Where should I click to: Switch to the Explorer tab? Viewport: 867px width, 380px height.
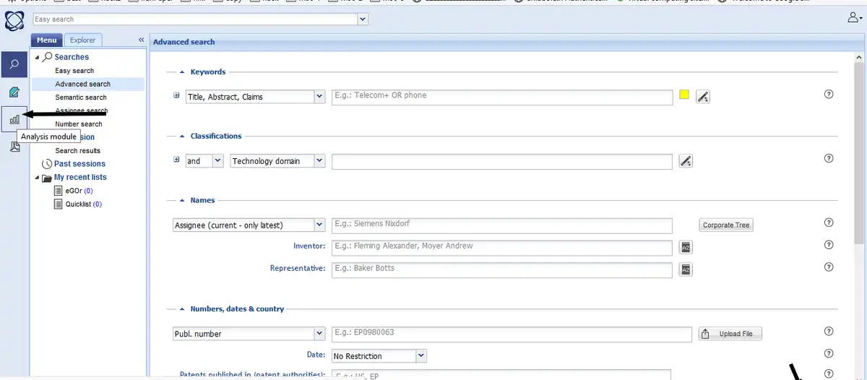point(83,40)
